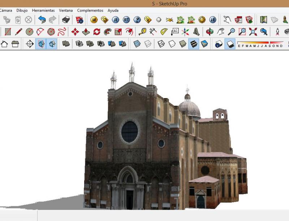Viewport: 289px width, 221px height.
Task: Click the Add Location map icon
Action: pos(264,20)
